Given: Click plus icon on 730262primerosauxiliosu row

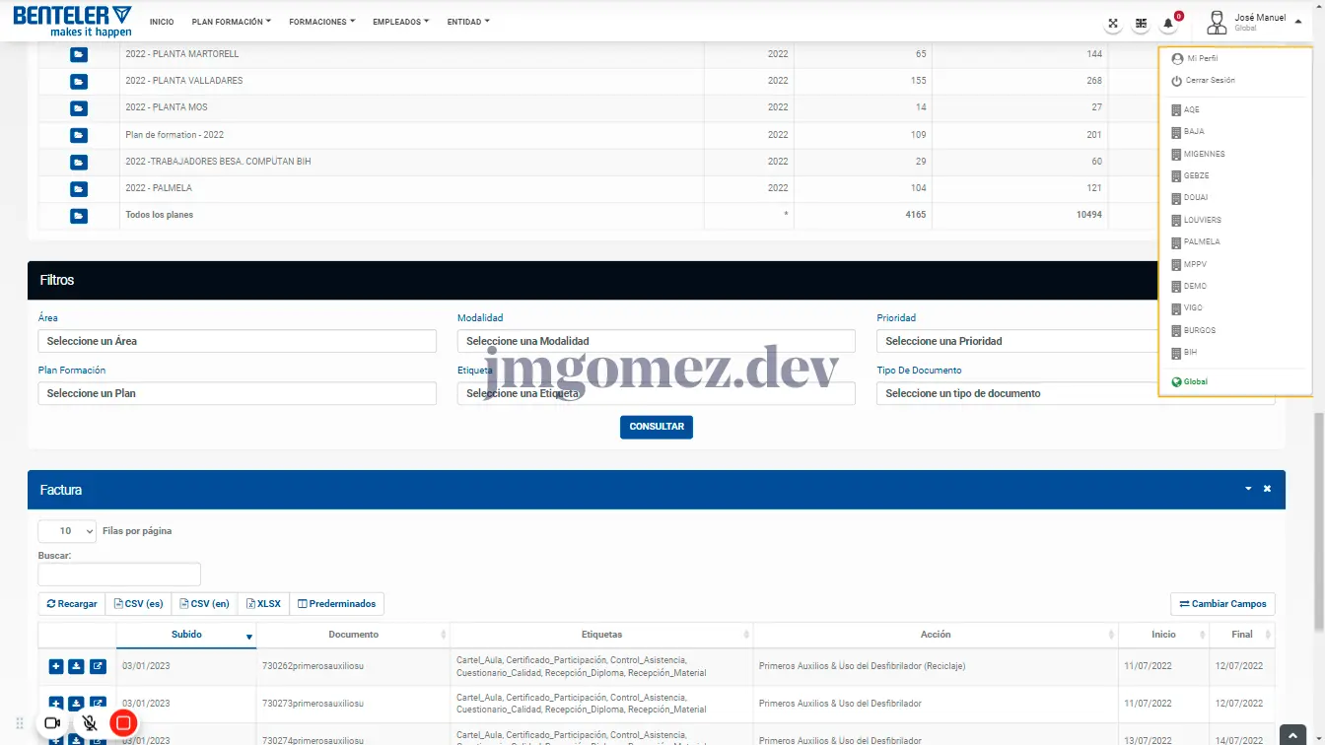Looking at the screenshot, I should 56,667.
